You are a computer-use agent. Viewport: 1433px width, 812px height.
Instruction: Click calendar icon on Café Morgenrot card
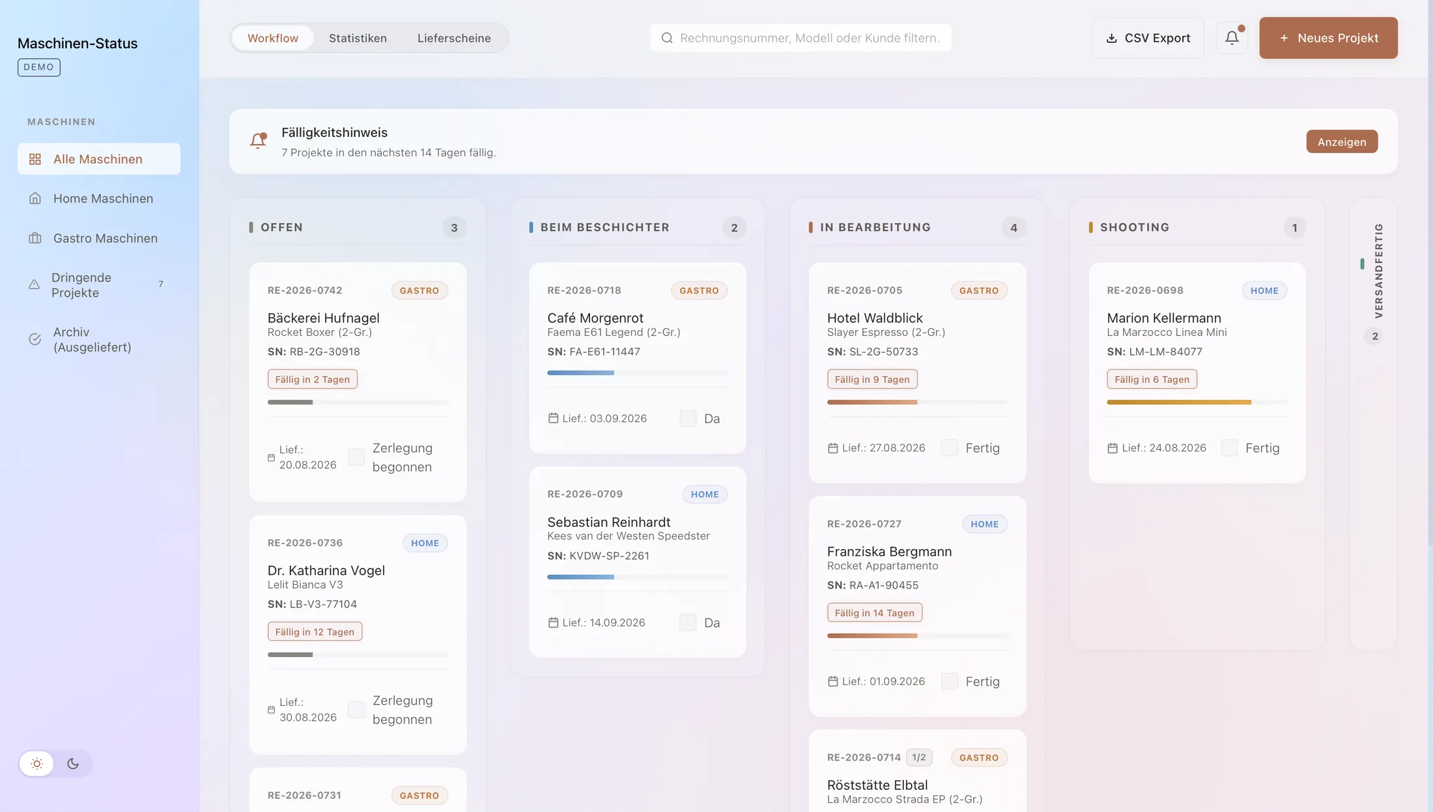coord(553,418)
